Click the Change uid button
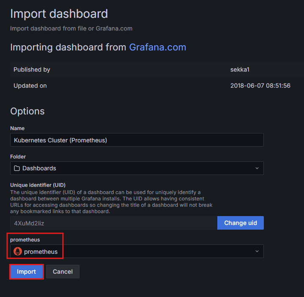This screenshot has width=304, height=297. point(241,223)
